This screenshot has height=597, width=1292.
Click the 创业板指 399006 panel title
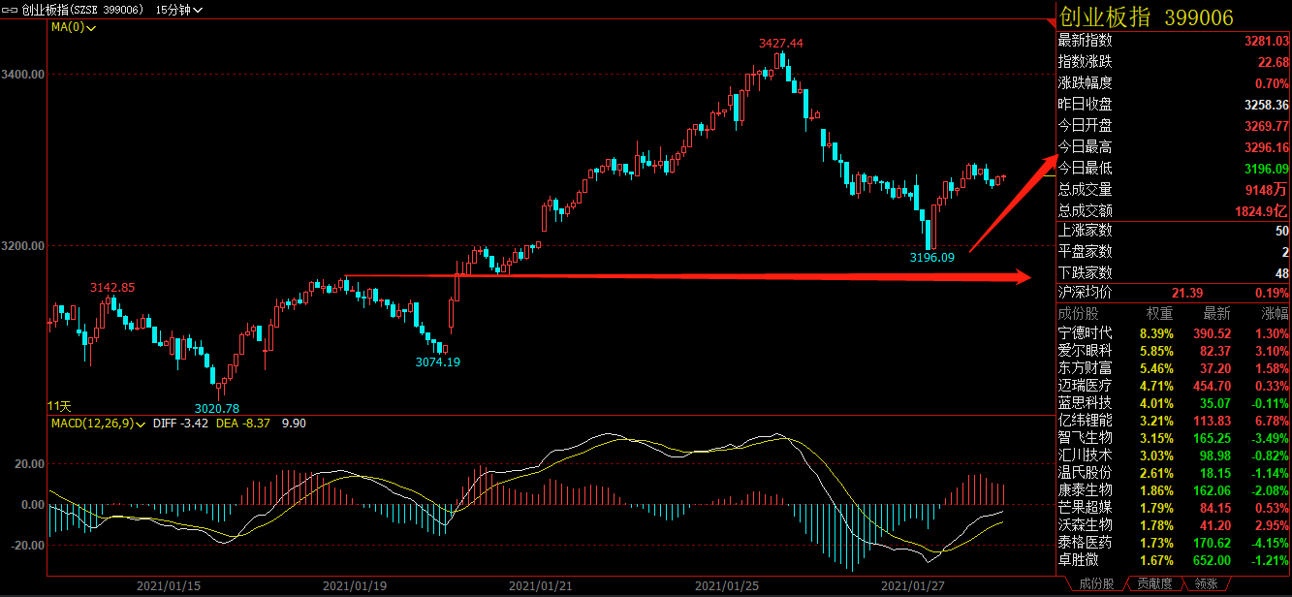(x=1146, y=16)
